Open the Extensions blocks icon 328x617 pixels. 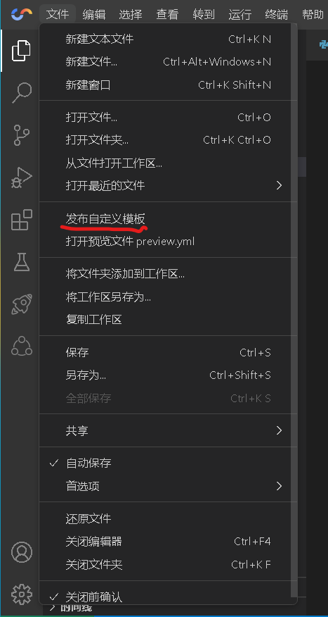[21, 220]
